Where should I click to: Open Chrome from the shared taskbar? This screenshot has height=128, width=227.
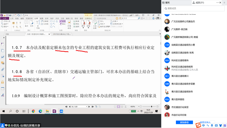[33, 111]
